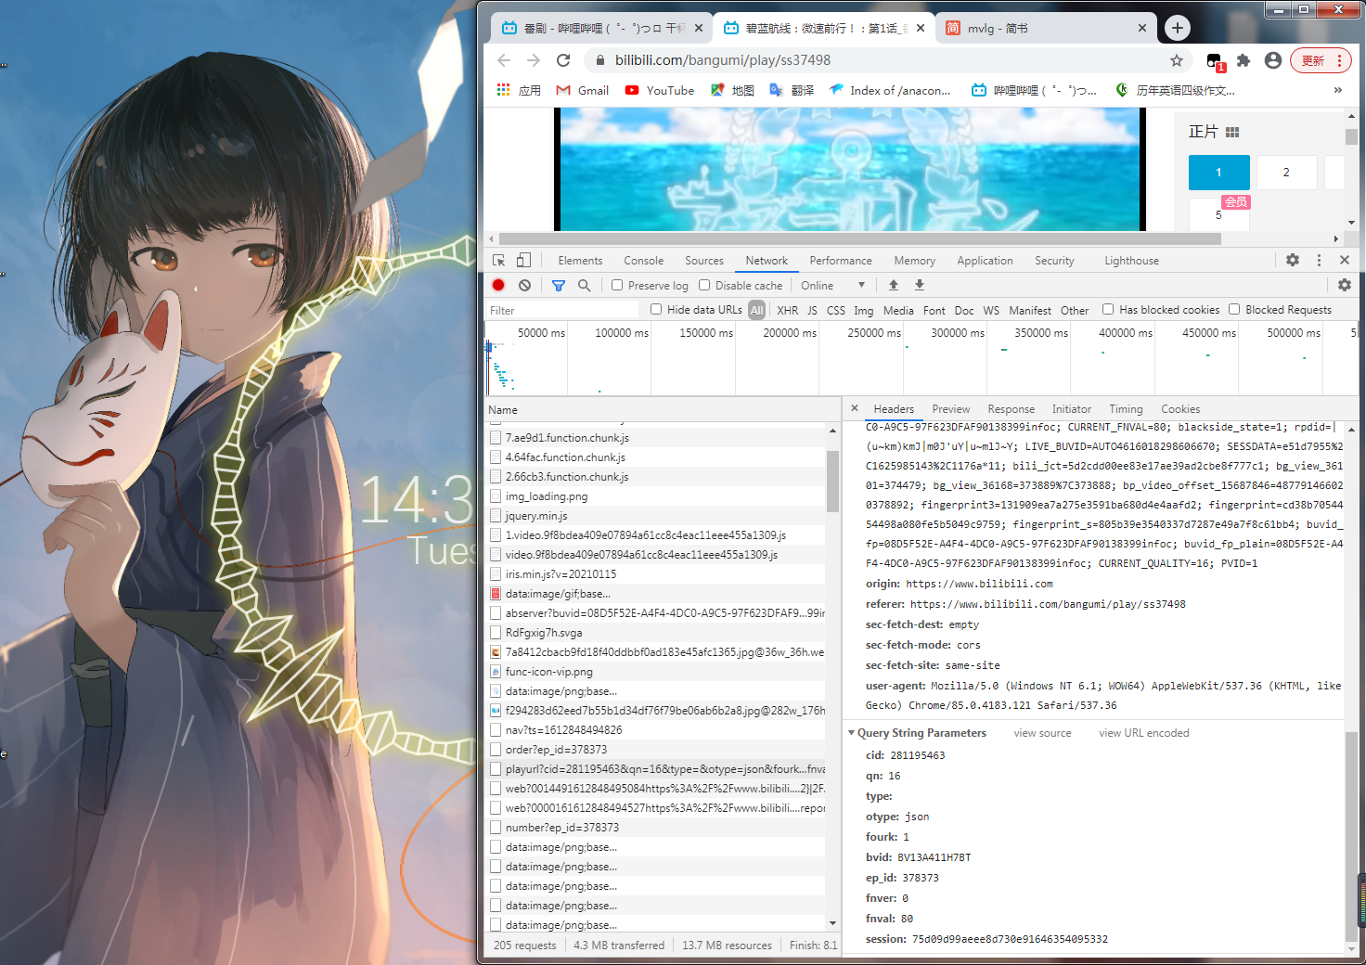Open the Online throttling dropdown
Image resolution: width=1366 pixels, height=965 pixels.
(832, 286)
